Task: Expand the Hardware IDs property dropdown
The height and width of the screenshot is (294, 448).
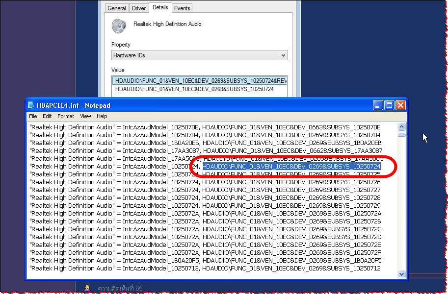Action: click(199, 55)
